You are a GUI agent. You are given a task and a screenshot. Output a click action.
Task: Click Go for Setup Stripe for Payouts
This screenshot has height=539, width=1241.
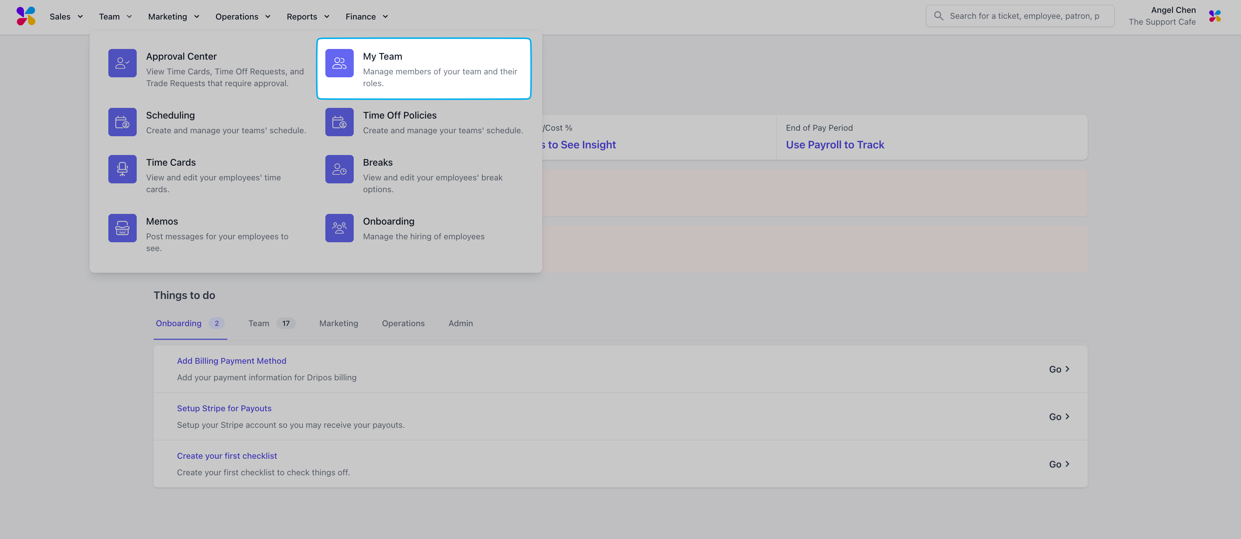[x=1058, y=417]
